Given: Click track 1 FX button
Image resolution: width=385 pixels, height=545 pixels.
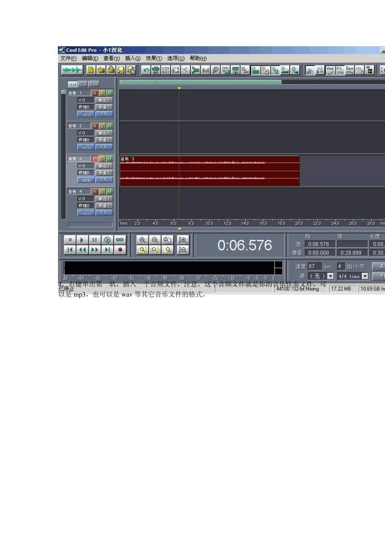Looking at the screenshot, I should [x=104, y=114].
